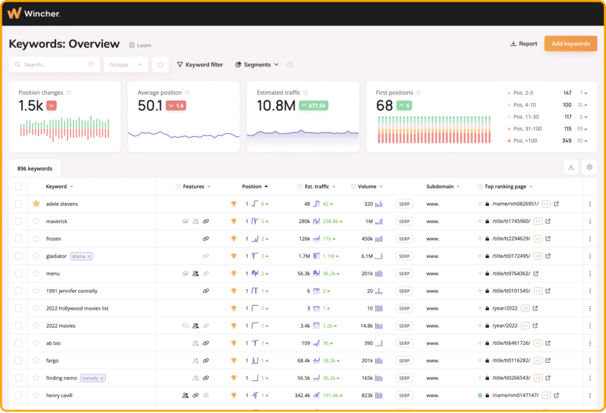Unstar the adele stevens keyword

tap(36, 204)
